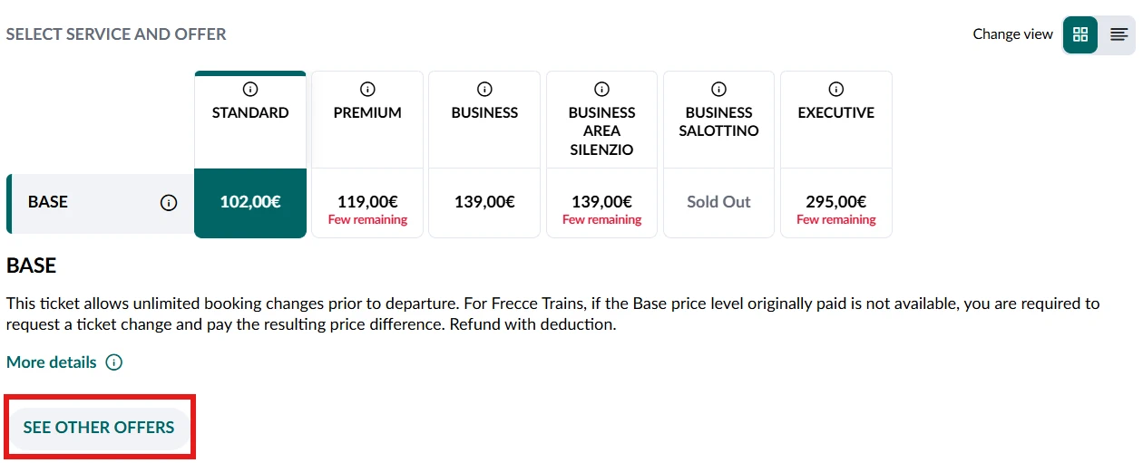Screen dimensions: 1143x463
Task: Open info icon for Business Salottino
Action: click(x=718, y=89)
